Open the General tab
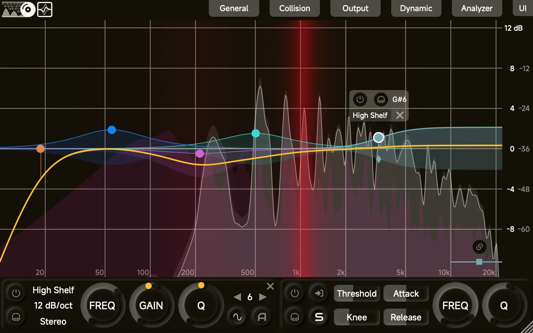 [234, 8]
